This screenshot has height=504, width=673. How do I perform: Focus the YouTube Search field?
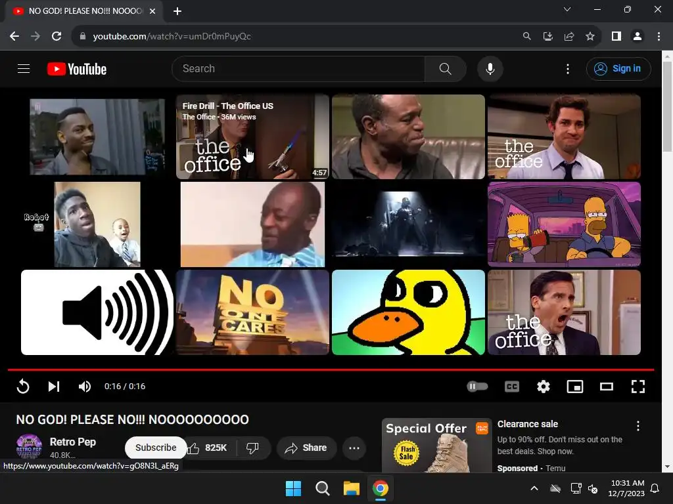[x=298, y=68]
